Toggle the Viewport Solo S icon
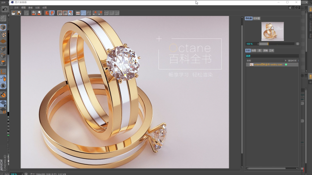 (x=3, y=86)
